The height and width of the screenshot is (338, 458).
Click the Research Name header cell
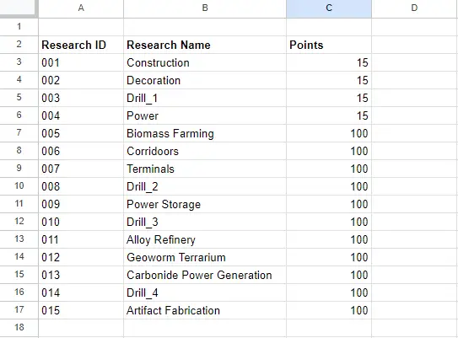(205, 45)
